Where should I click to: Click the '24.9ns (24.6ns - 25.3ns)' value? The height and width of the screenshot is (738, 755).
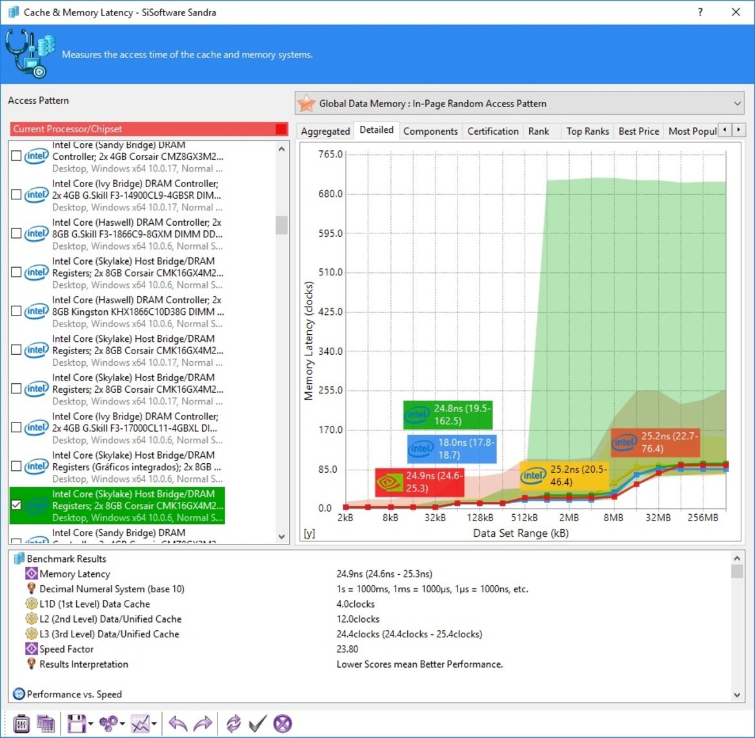click(384, 573)
